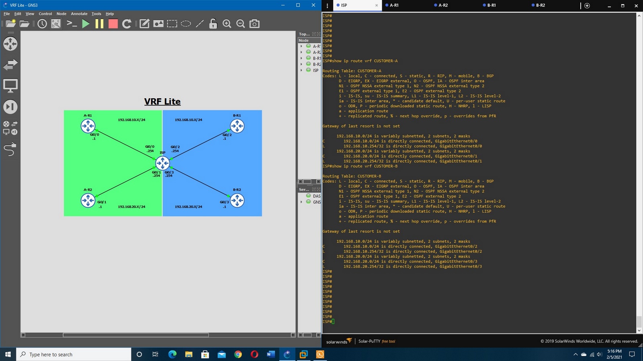Browse routers in the device sidebar
The width and height of the screenshot is (643, 361).
click(10, 44)
